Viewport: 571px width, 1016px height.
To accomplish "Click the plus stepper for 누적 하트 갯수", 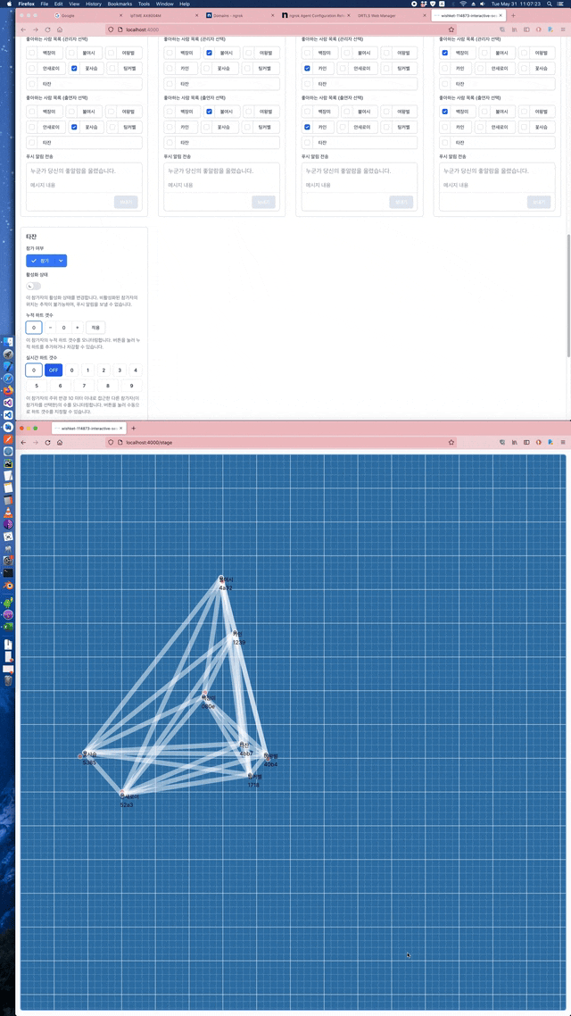I will (78, 328).
